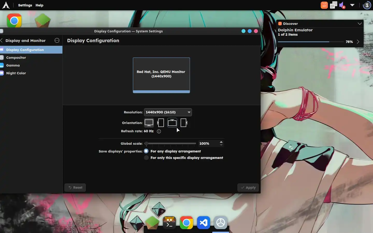Switch to the Gamma page
The image size is (373, 233).
31,65
